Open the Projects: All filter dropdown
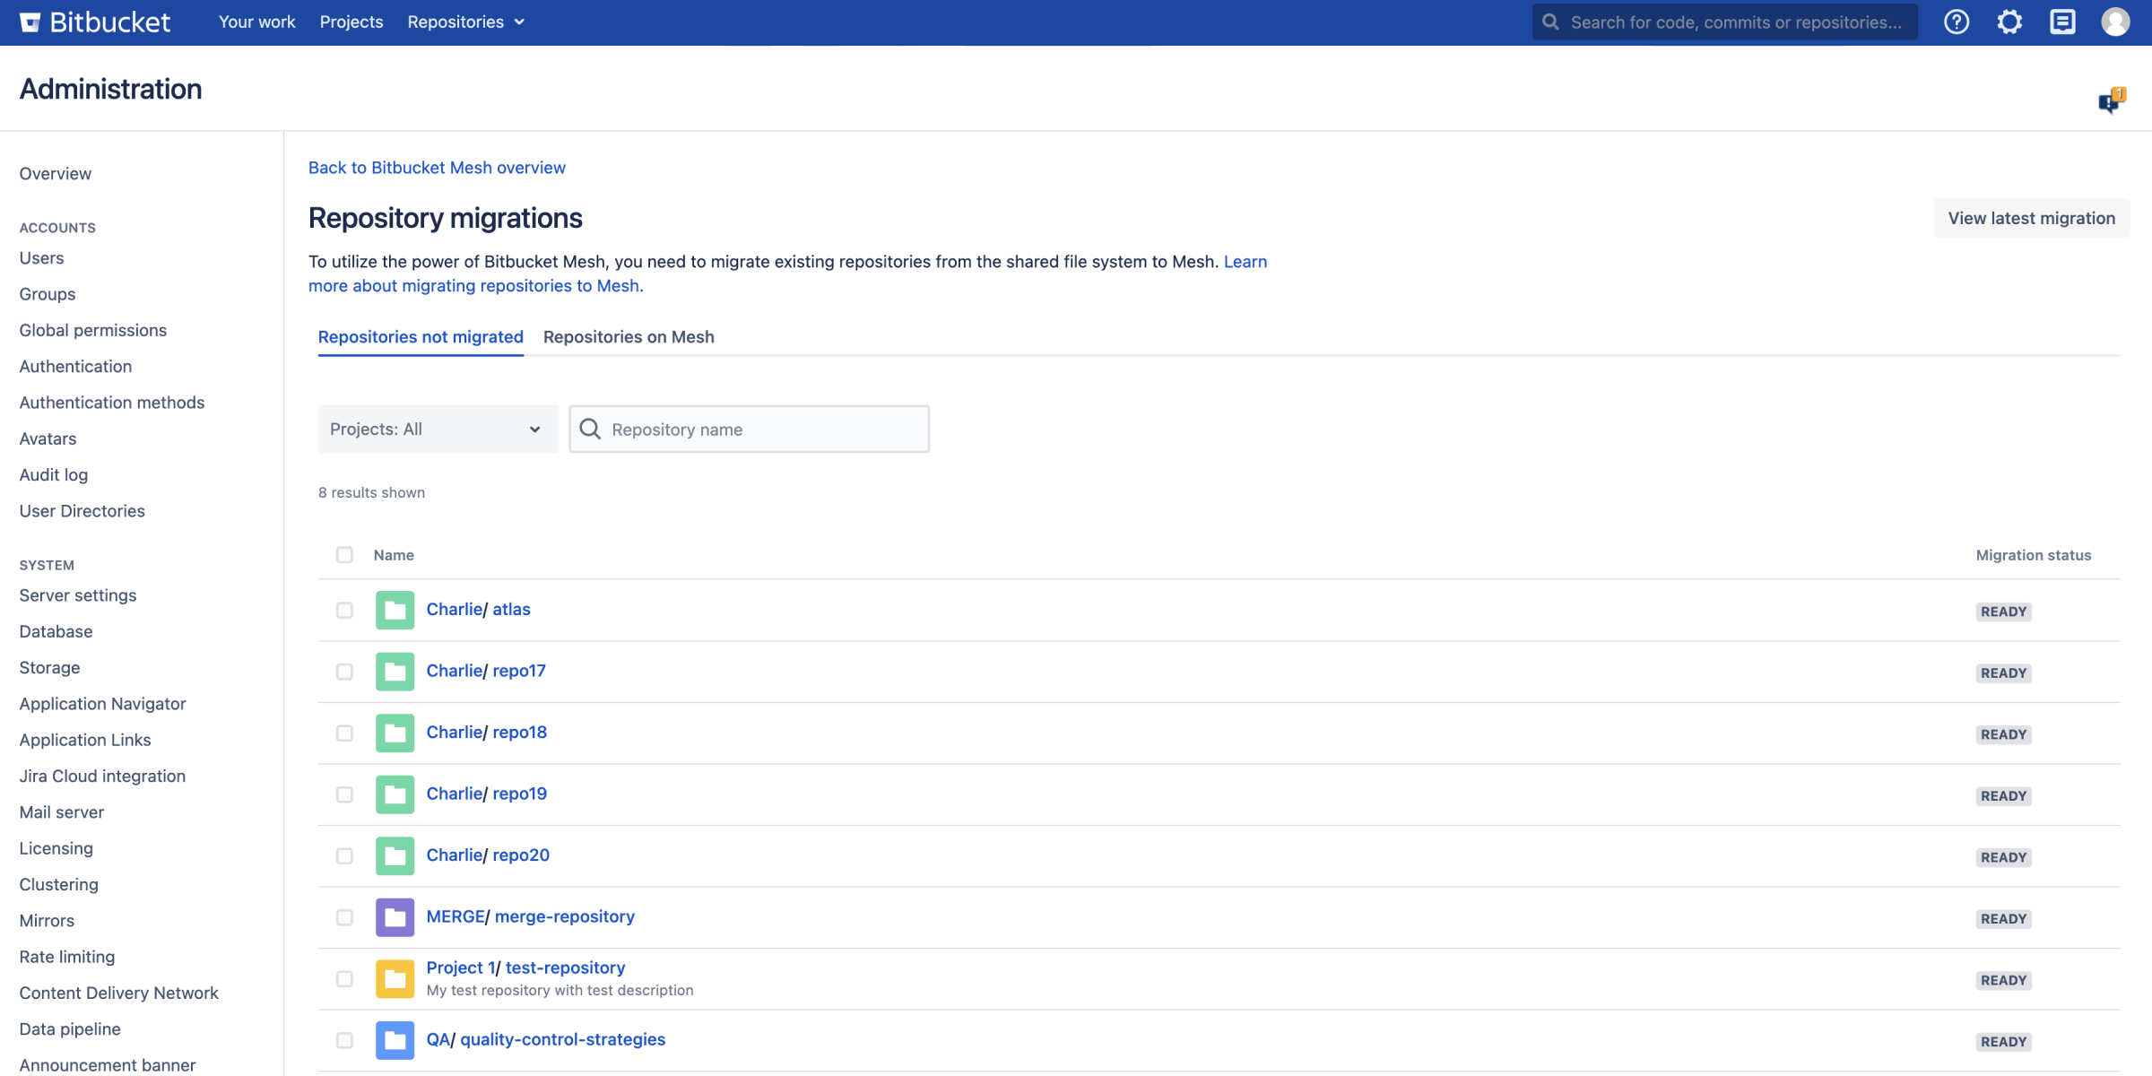Viewport: 2152px width, 1076px height. [x=438, y=429]
